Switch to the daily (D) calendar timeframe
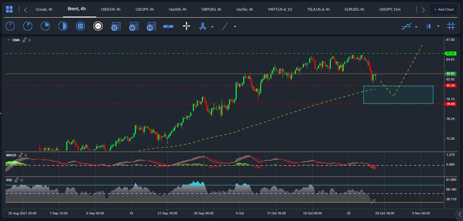Image resolution: width=463 pixels, height=221 pixels. pyautogui.click(x=116, y=26)
